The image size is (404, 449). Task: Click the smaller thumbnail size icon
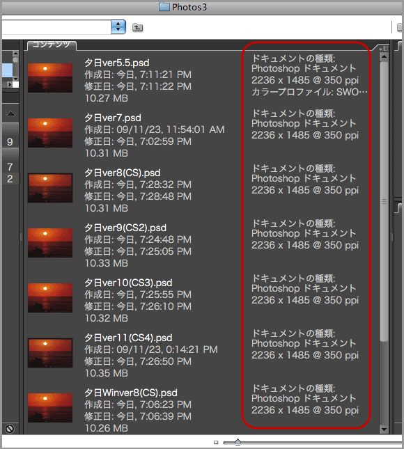(216, 443)
